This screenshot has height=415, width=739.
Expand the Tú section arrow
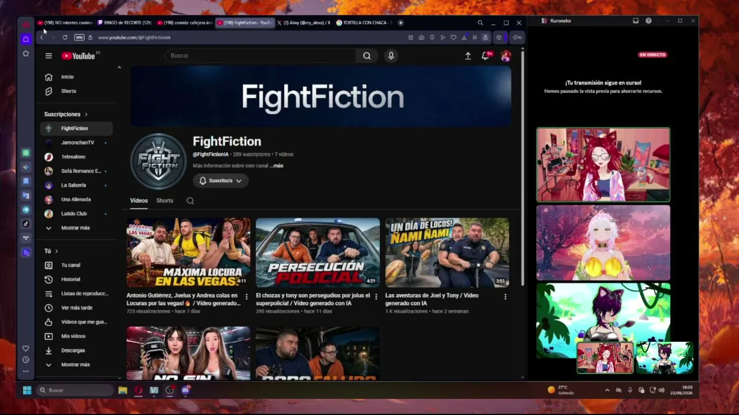tap(56, 251)
